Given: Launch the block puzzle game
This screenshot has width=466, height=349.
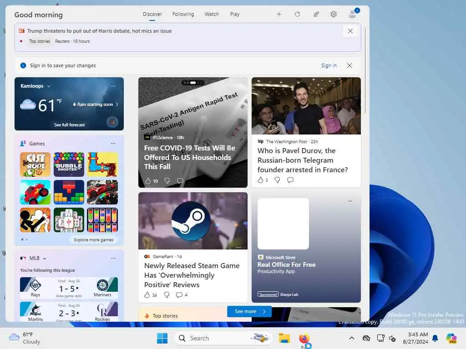Looking at the screenshot, I should tap(69, 192).
